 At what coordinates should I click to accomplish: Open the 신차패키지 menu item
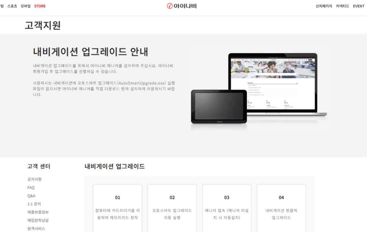tap(324, 6)
